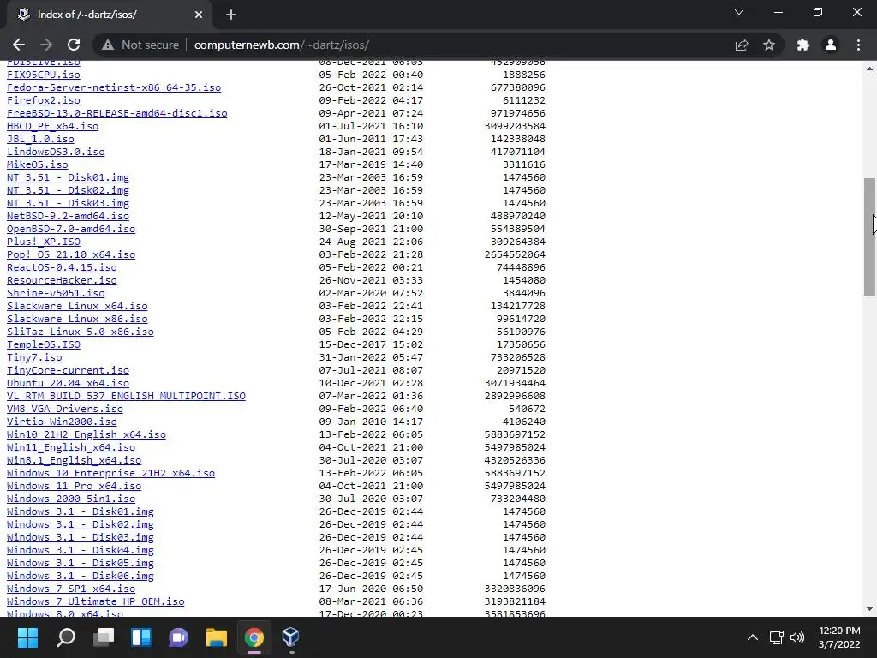Click the network tray icon
This screenshot has width=877, height=658.
tap(776, 637)
